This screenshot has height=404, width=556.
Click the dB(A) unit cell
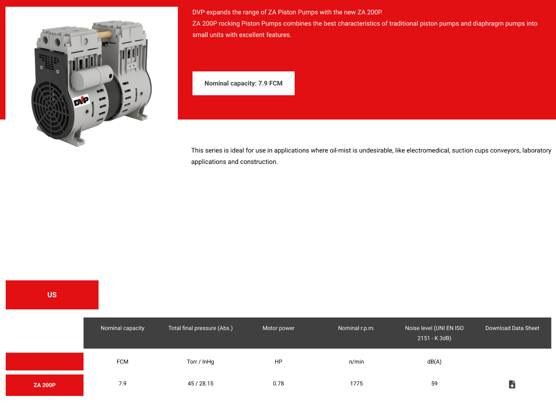[x=434, y=362]
